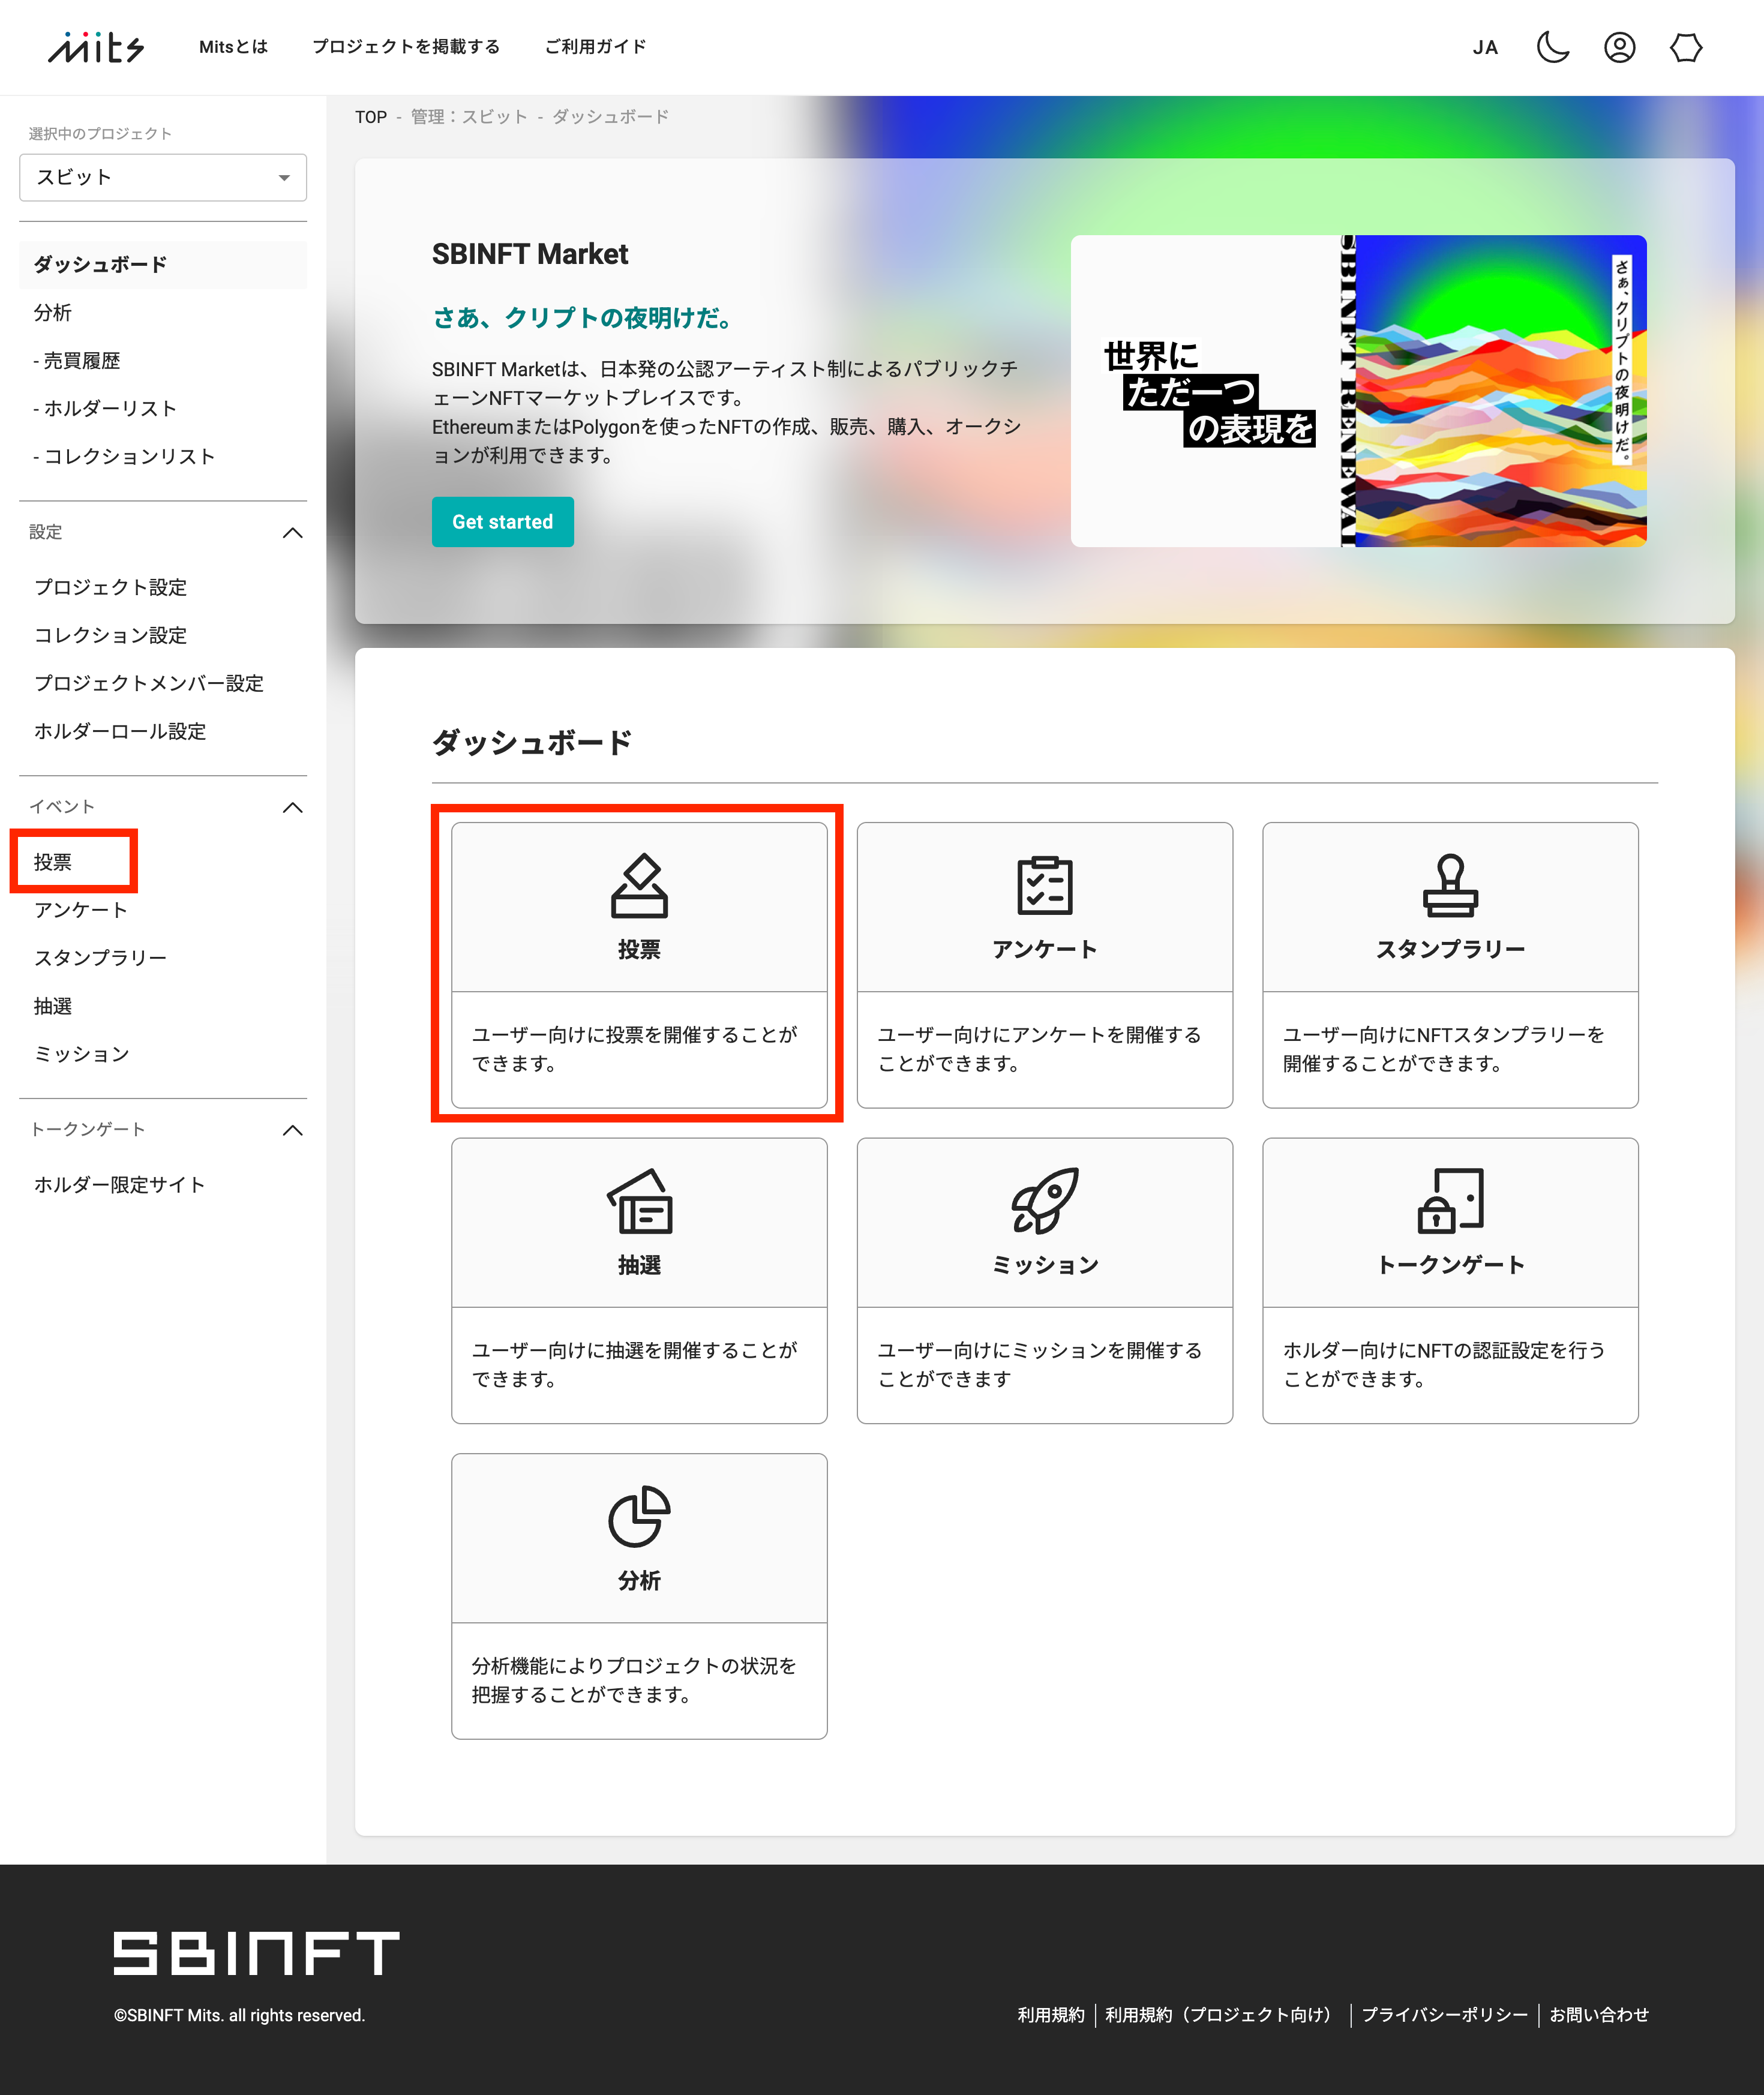Open コレクションリスト in sidebar
Image resolution: width=1764 pixels, height=2095 pixels.
point(124,456)
